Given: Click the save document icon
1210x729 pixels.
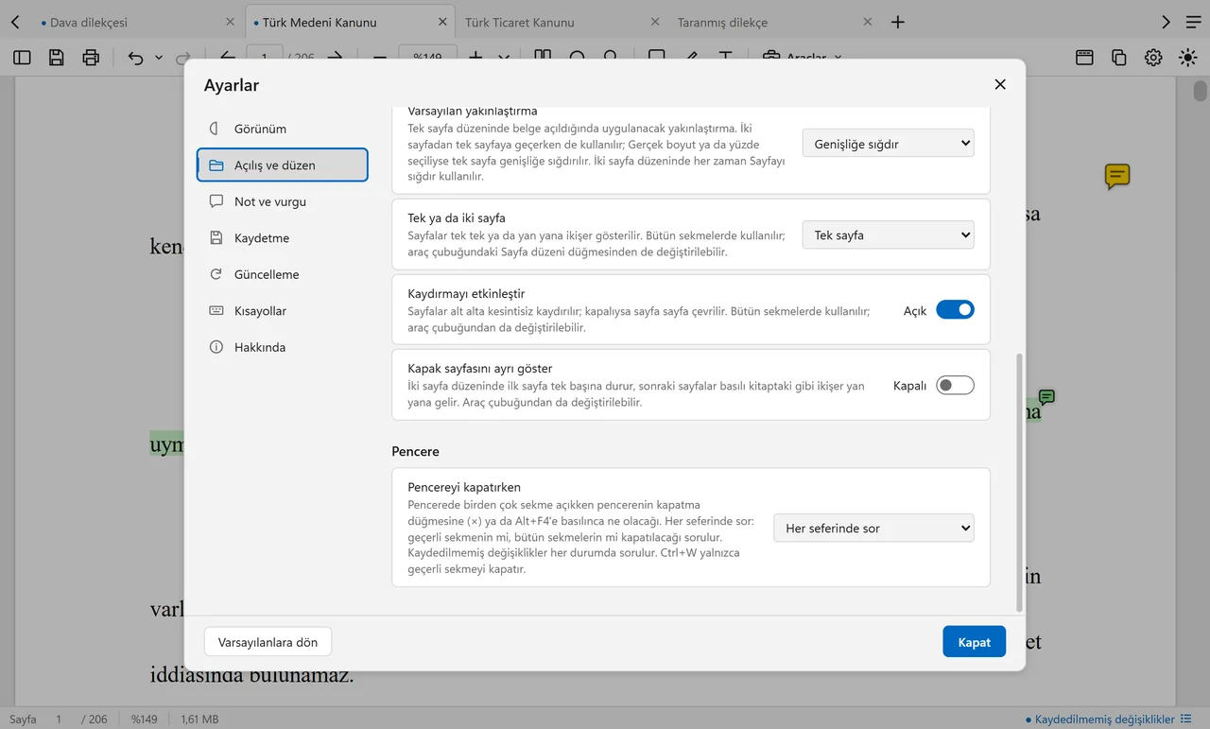Looking at the screenshot, I should (57, 58).
